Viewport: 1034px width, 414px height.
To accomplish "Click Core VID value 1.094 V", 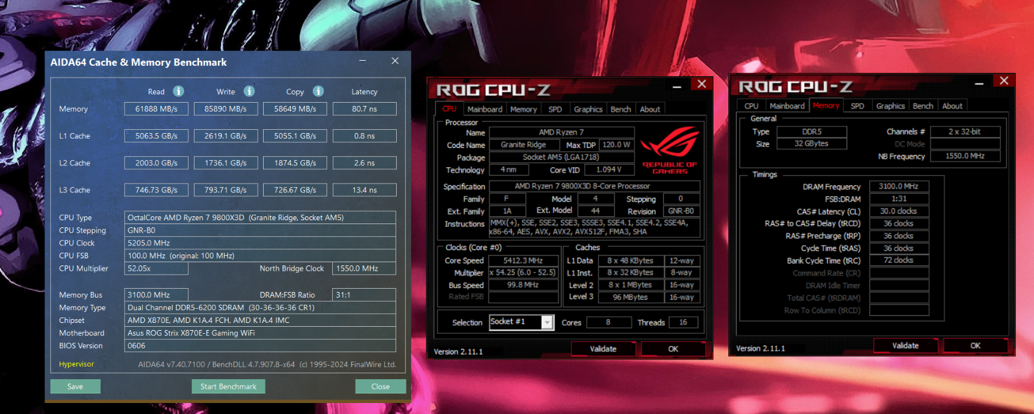I will click(x=609, y=170).
